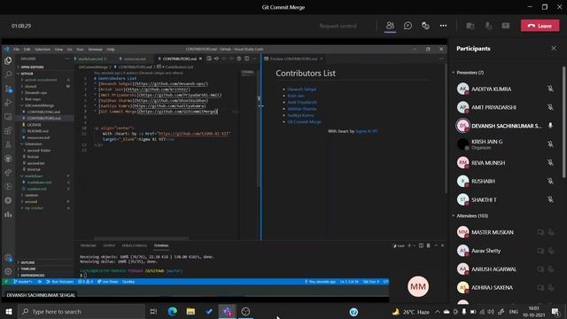
Task: Open the Accounts icon in activity bar
Action: (x=8, y=258)
